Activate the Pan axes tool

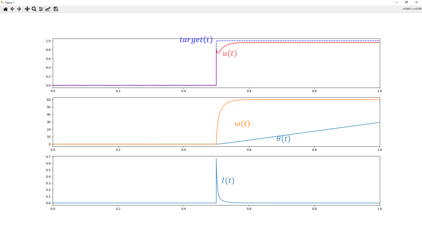coord(27,9)
